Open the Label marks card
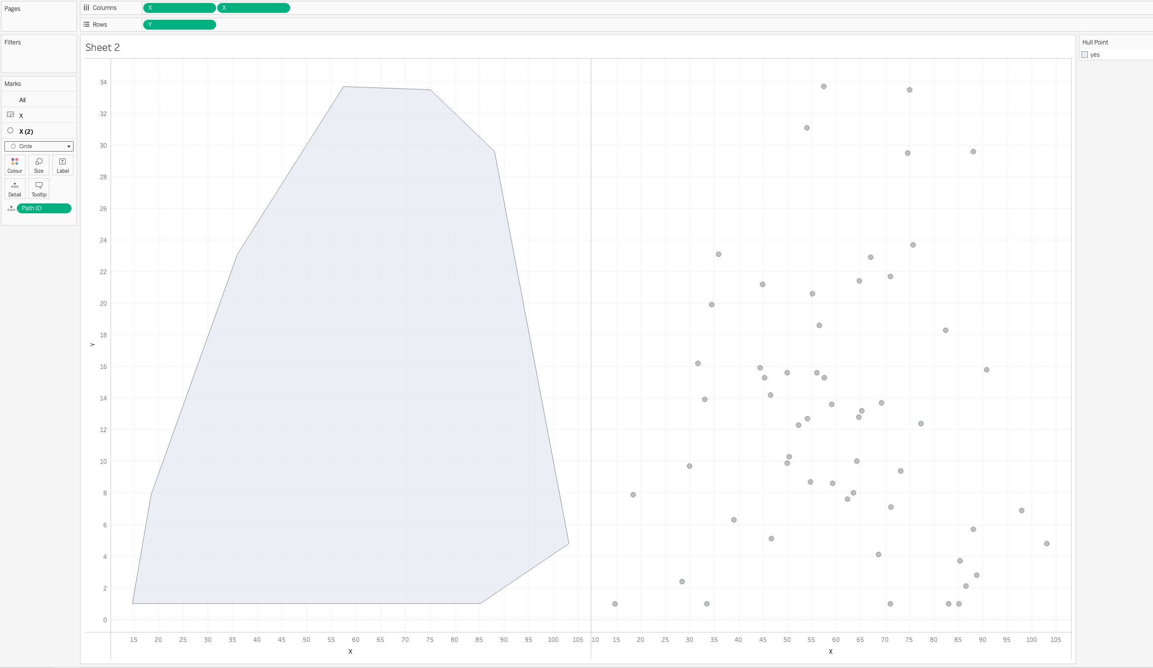The height and width of the screenshot is (668, 1153). tap(63, 165)
